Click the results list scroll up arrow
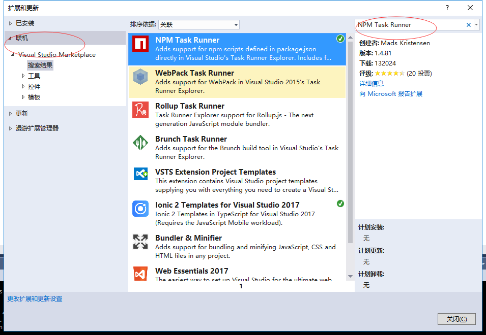This screenshot has width=486, height=335. (350, 38)
